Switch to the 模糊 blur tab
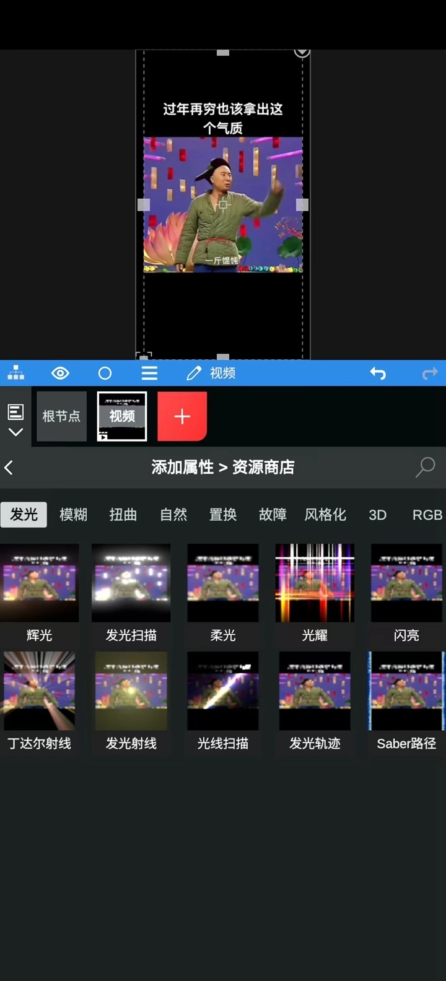446x981 pixels. point(73,515)
